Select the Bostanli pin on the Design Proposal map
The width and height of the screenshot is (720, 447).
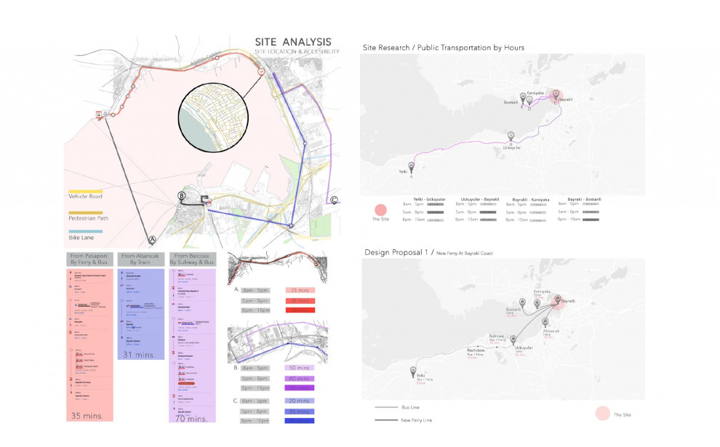[x=522, y=302]
